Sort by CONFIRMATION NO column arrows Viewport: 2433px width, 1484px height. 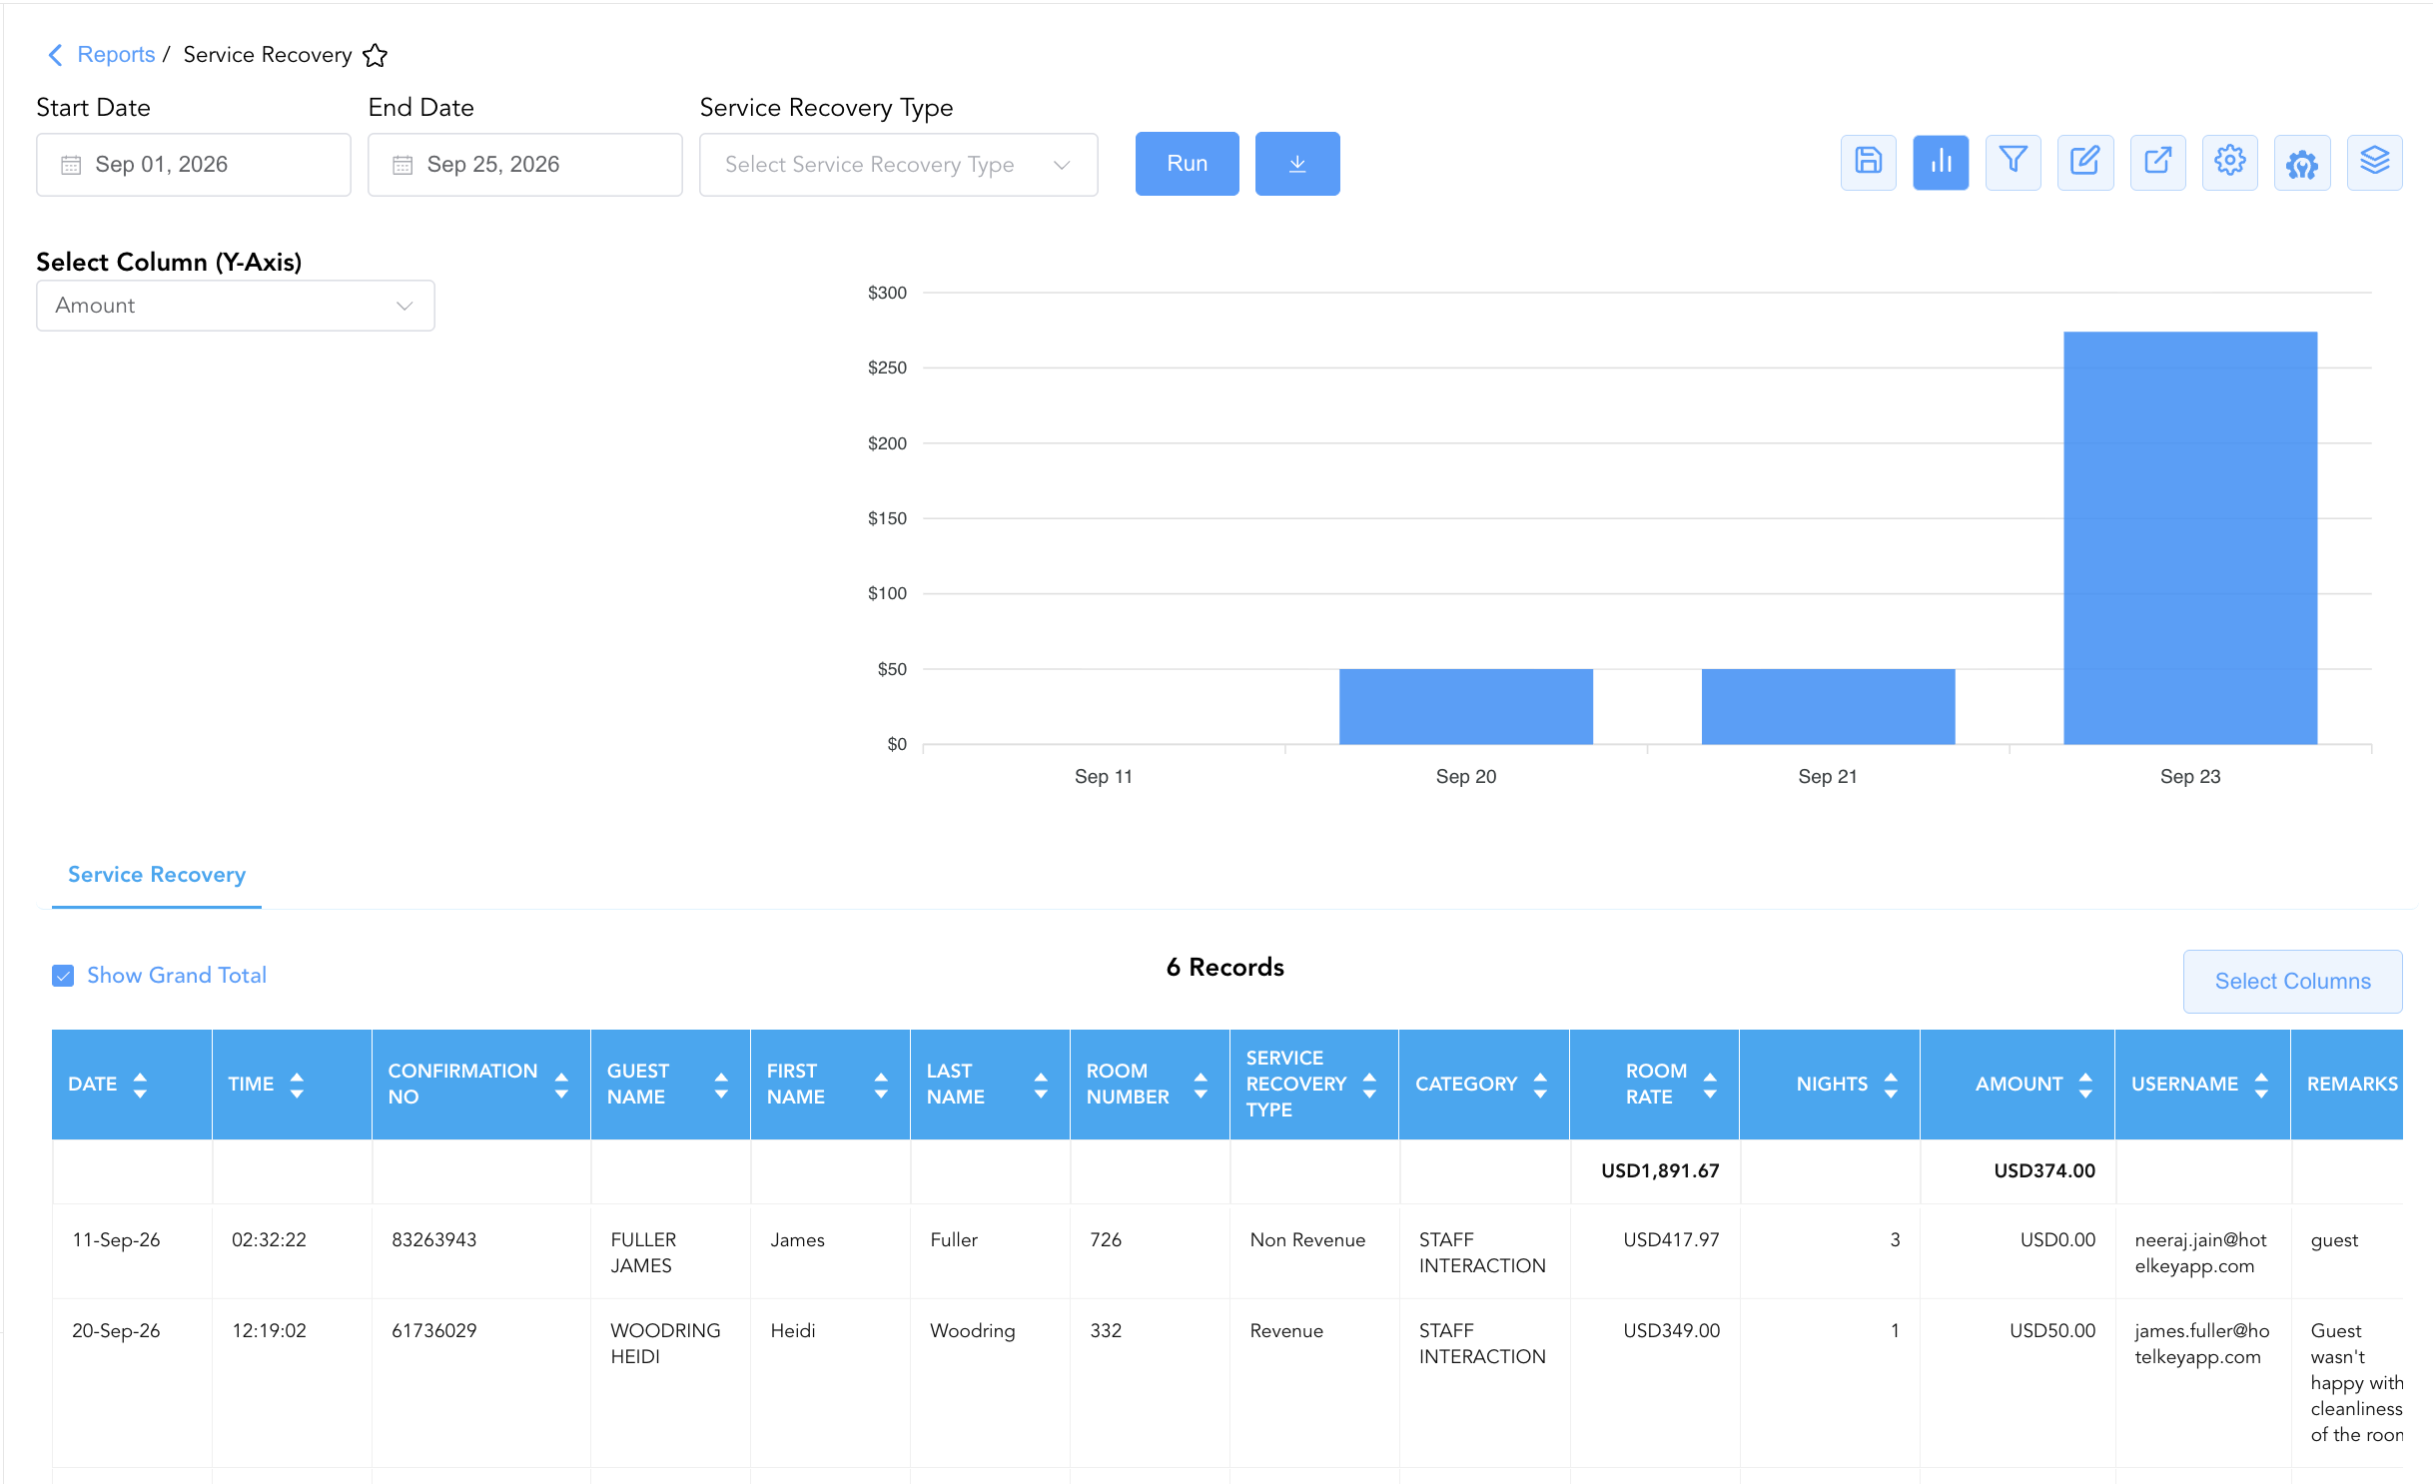(561, 1085)
